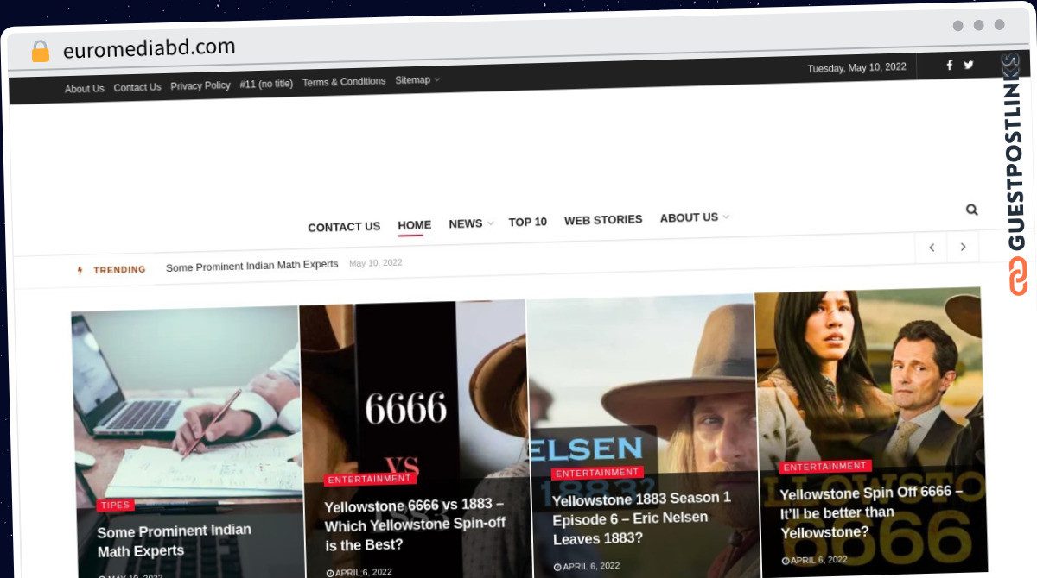Open About Us in top bar

tap(85, 89)
